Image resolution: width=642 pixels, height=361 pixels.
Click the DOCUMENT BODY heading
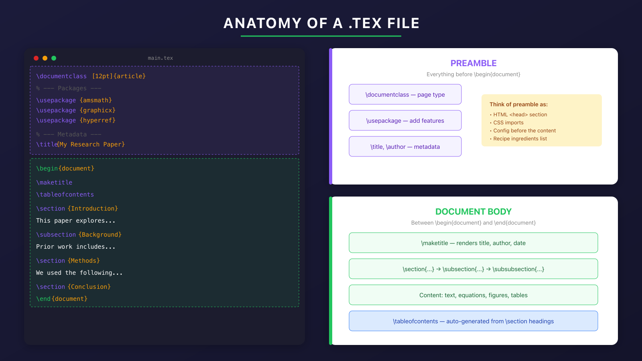tap(474, 211)
